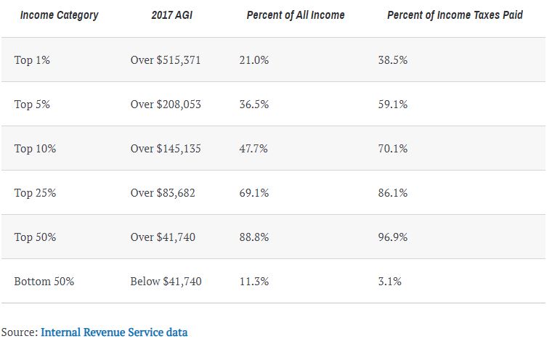Select the Below $41,740 cell
The width and height of the screenshot is (552, 344).
(166, 282)
